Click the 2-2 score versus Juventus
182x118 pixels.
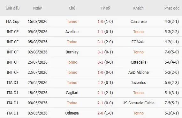[100, 82]
